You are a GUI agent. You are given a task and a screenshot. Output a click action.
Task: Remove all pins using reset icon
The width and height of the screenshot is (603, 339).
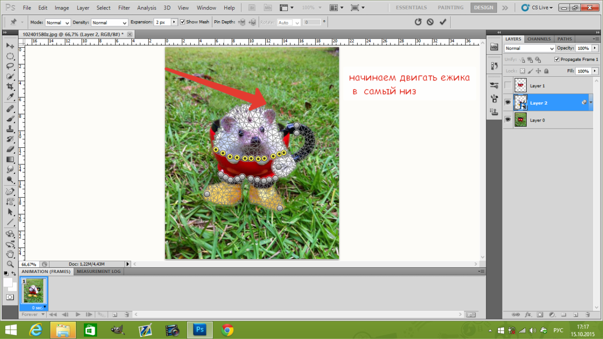coord(418,22)
